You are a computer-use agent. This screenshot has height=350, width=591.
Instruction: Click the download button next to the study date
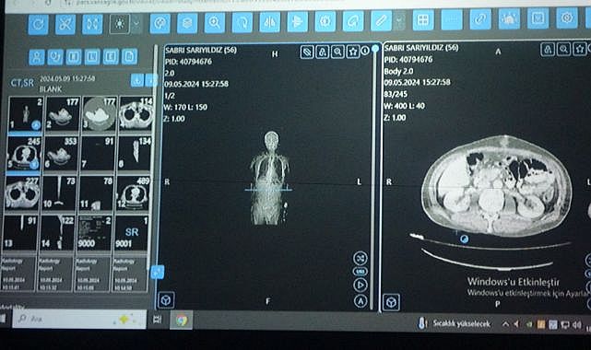click(x=137, y=80)
